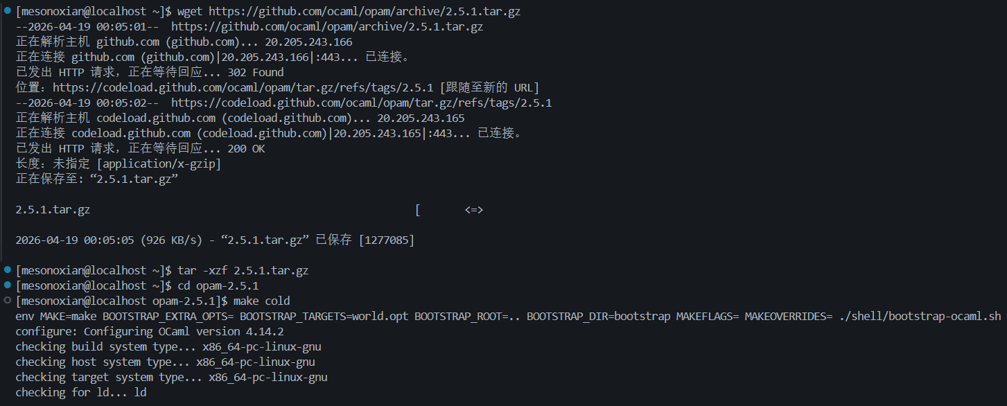Click the [application/x-gzip] content type text
1007x406 pixels.
(159, 164)
